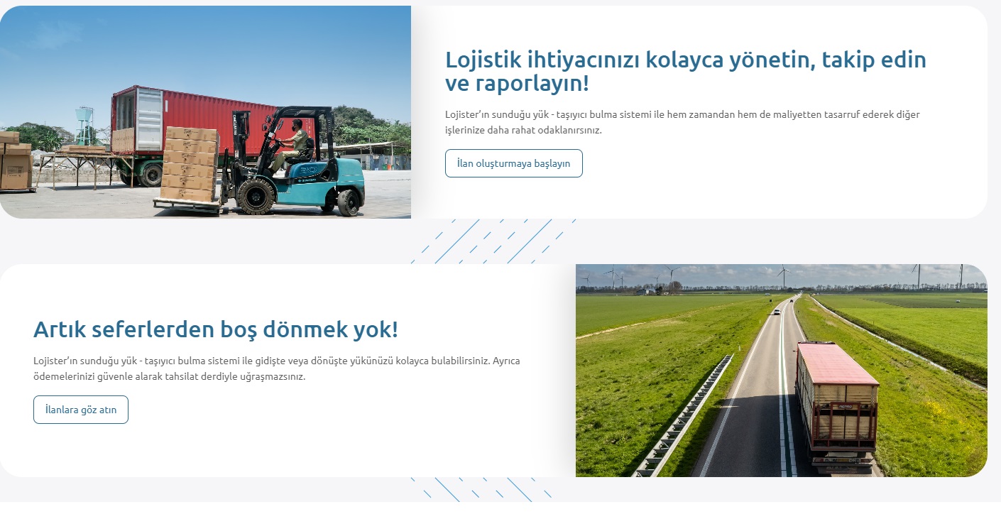Click the white car far down the highway
This screenshot has width=1001, height=514.
[776, 311]
